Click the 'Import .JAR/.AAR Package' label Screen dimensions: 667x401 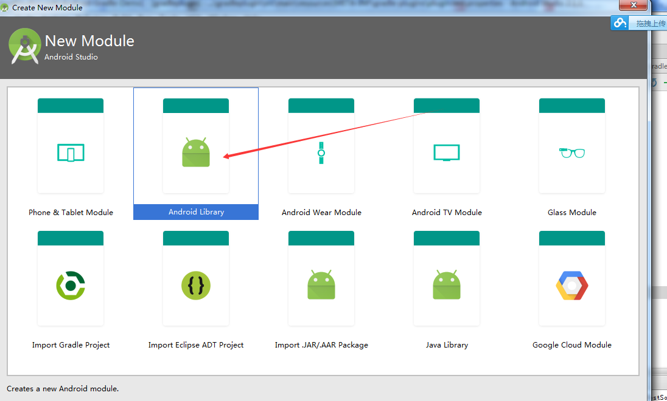pos(321,345)
